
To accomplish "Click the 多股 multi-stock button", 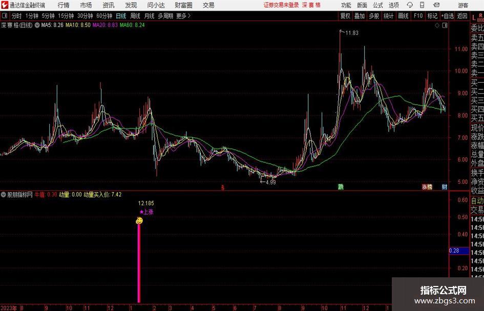I will pyautogui.click(x=374, y=16).
